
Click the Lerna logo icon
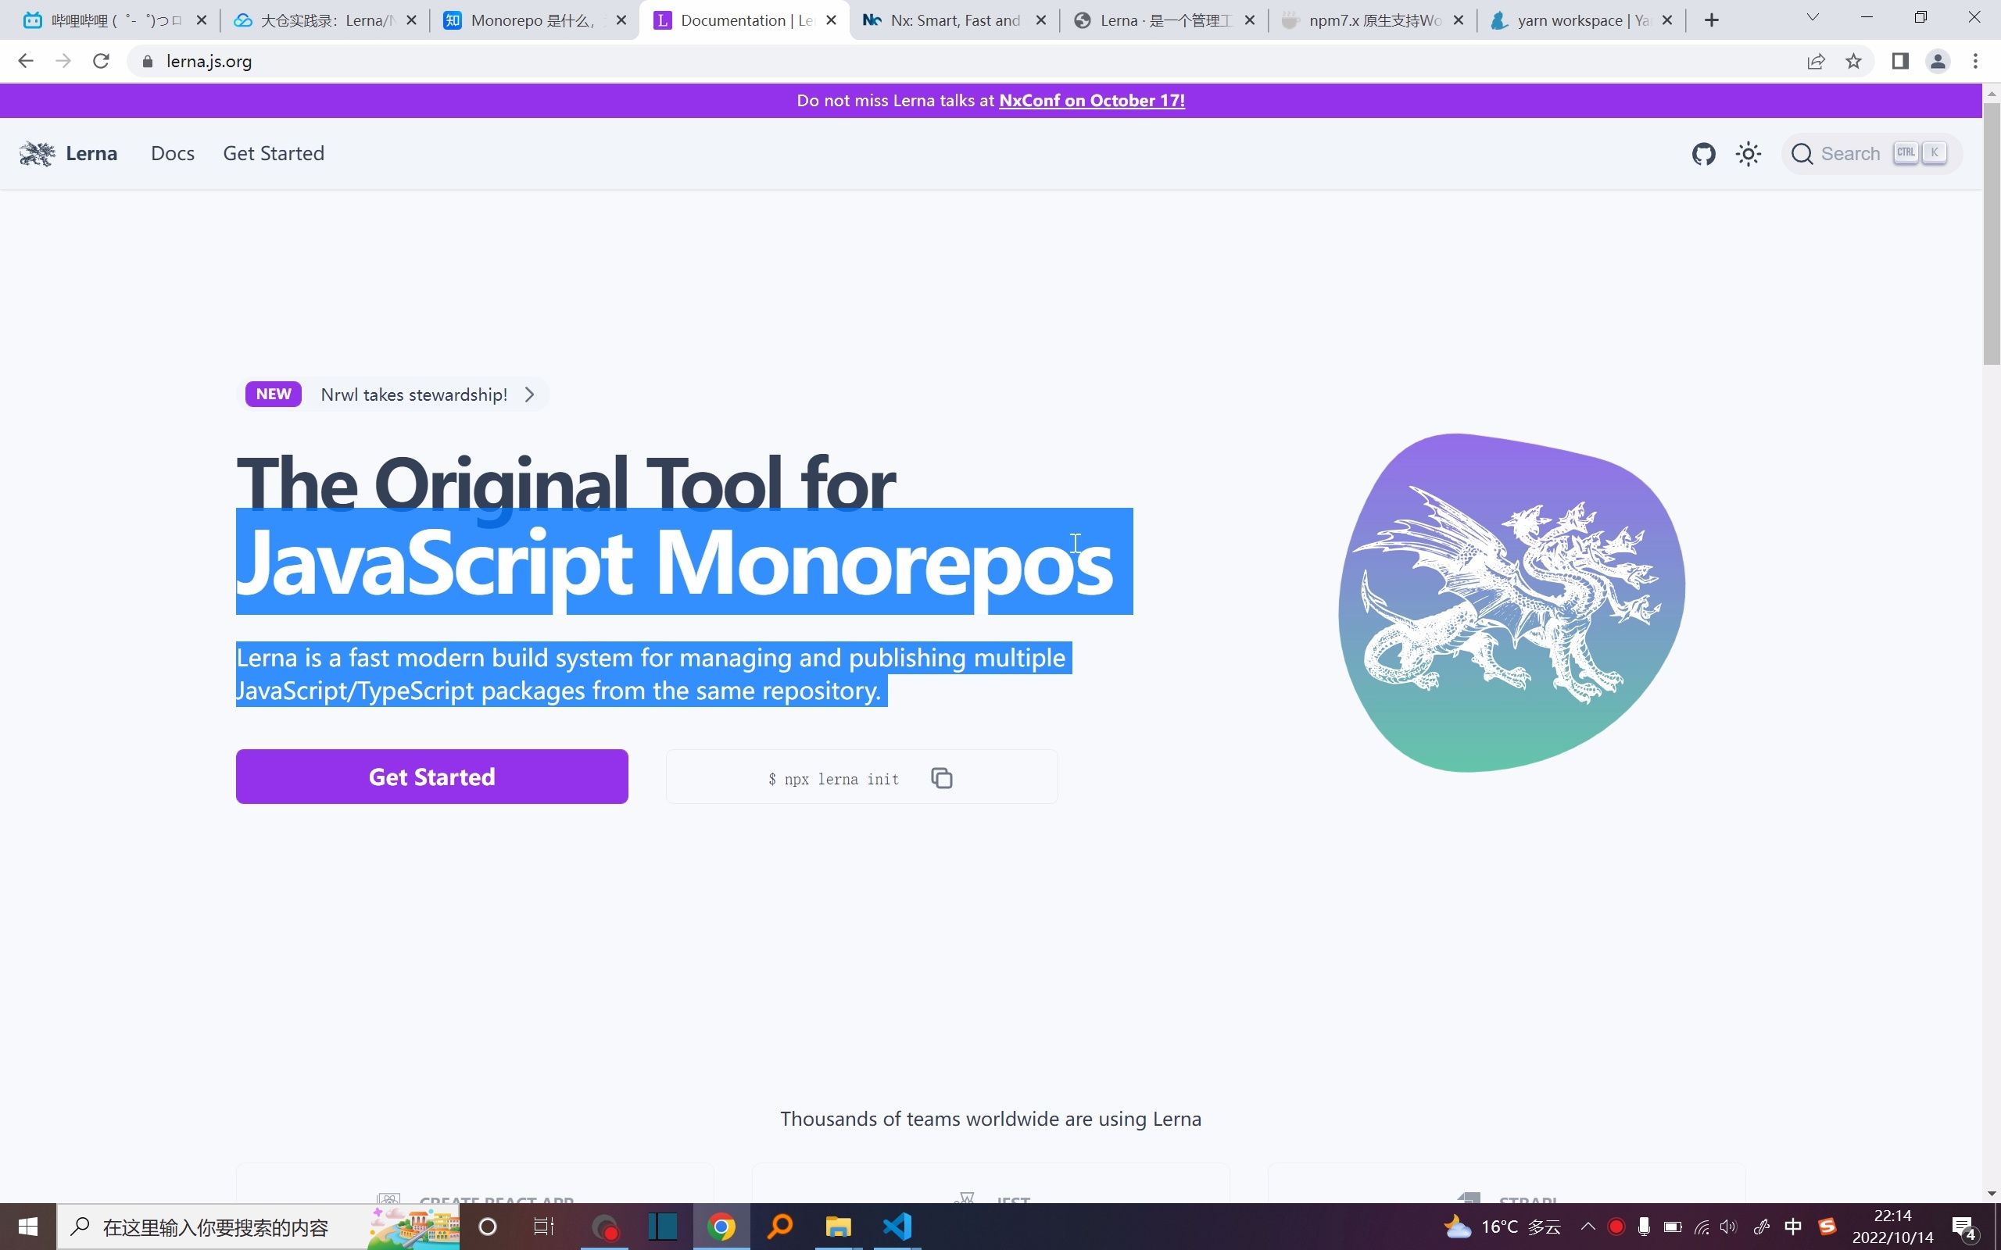[x=36, y=154]
